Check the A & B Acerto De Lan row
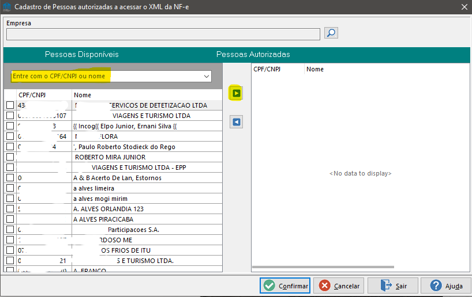 pyautogui.click(x=10, y=178)
